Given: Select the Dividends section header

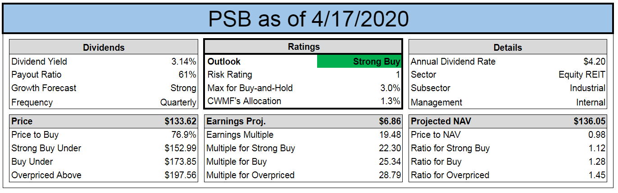Looking at the screenshot, I should coord(104,47).
